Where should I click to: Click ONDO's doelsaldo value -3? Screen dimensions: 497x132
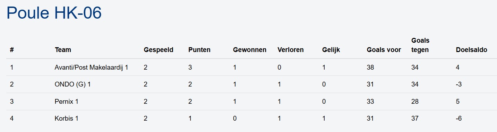pyautogui.click(x=459, y=84)
